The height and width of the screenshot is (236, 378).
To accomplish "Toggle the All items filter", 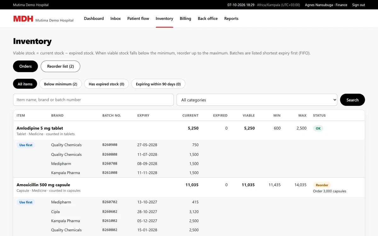I will pyautogui.click(x=25, y=84).
